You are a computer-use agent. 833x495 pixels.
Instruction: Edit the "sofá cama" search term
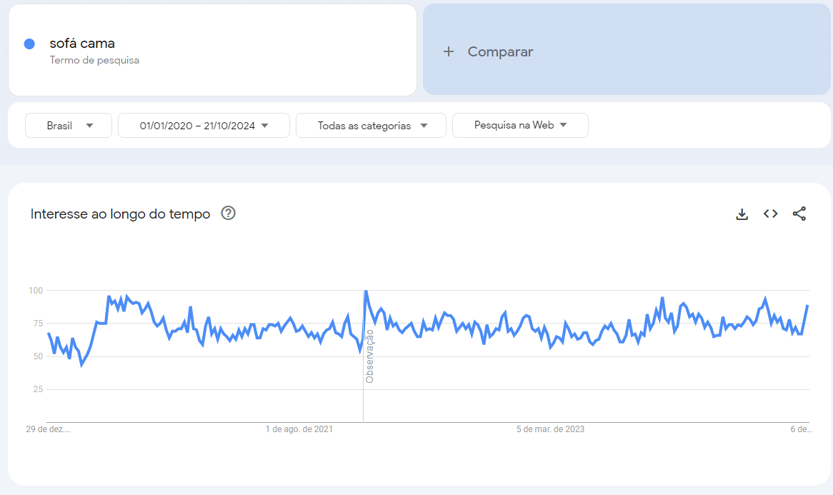point(82,44)
